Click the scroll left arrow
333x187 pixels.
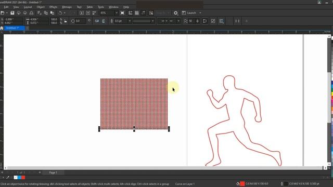[5, 168]
